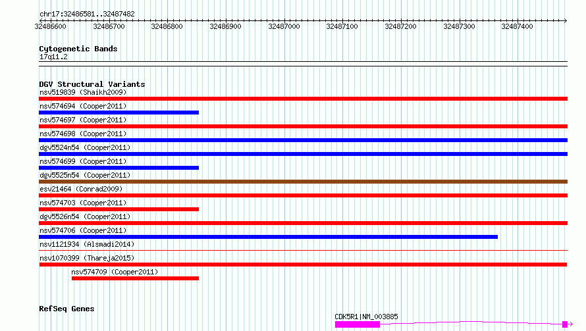Click the nsv1070399 (Thareja2015) label
The image size is (586, 331).
pos(87,258)
